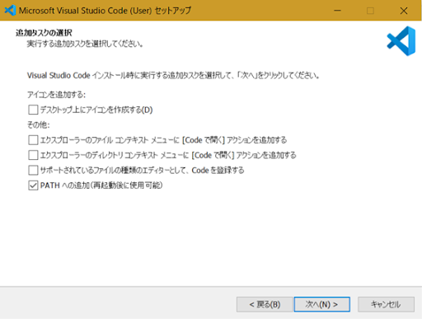Enable the desktop icon creation checkbox (デスクトップ上にアイコンを作成する)
The width and height of the screenshot is (422, 319).
click(33, 110)
